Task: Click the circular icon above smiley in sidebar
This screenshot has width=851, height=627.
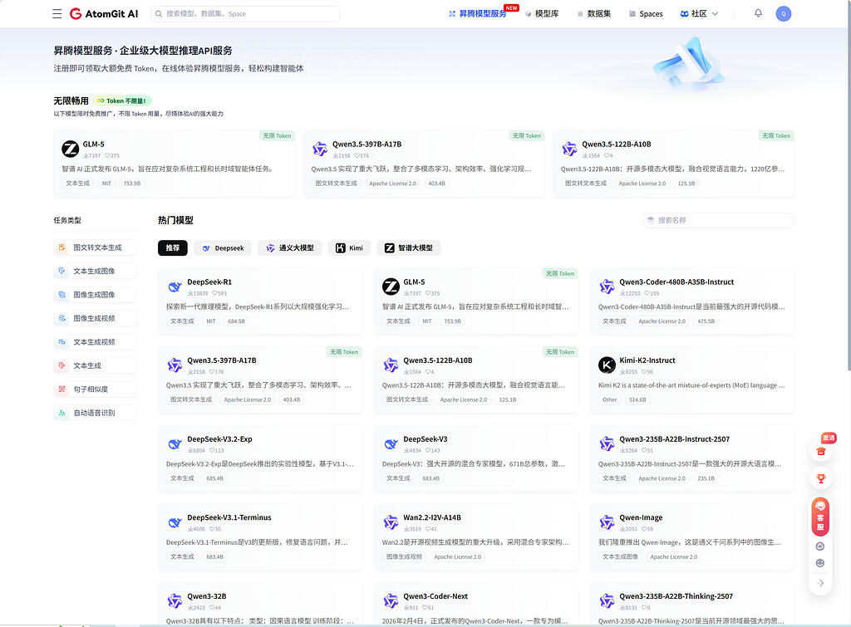Action: tap(820, 546)
